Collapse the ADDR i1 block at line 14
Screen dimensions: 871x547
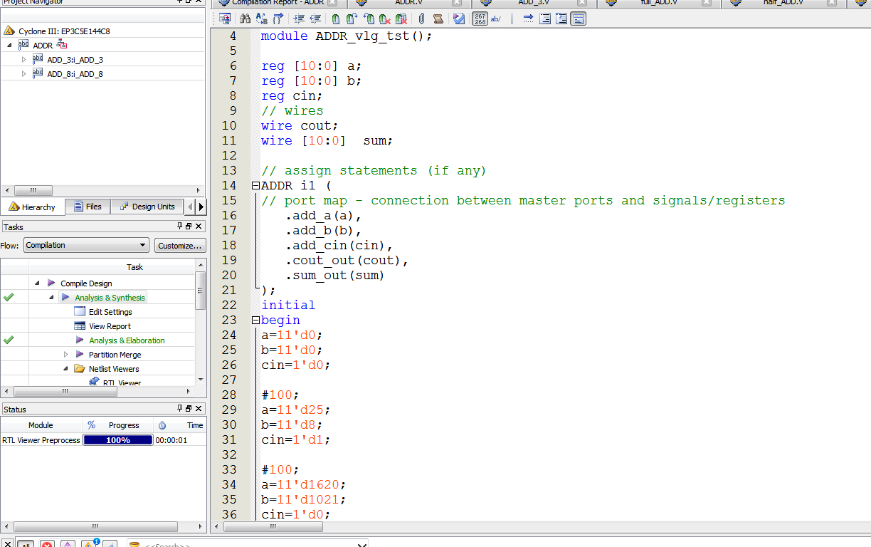click(x=255, y=186)
